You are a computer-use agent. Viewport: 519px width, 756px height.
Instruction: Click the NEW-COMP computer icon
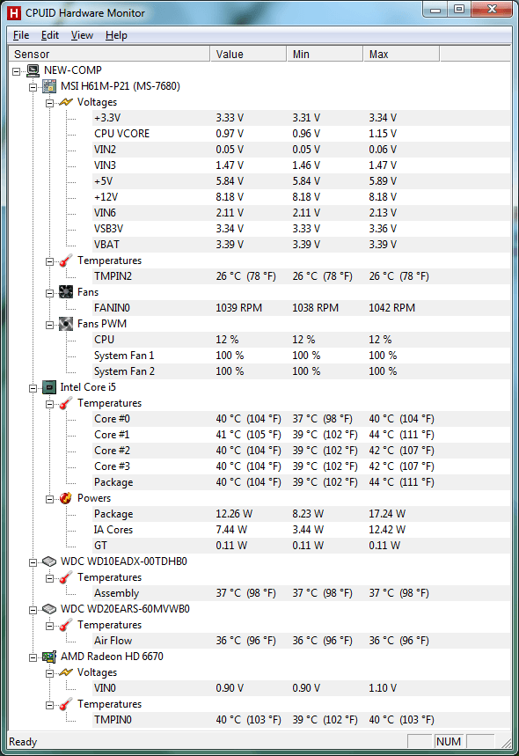[x=33, y=70]
